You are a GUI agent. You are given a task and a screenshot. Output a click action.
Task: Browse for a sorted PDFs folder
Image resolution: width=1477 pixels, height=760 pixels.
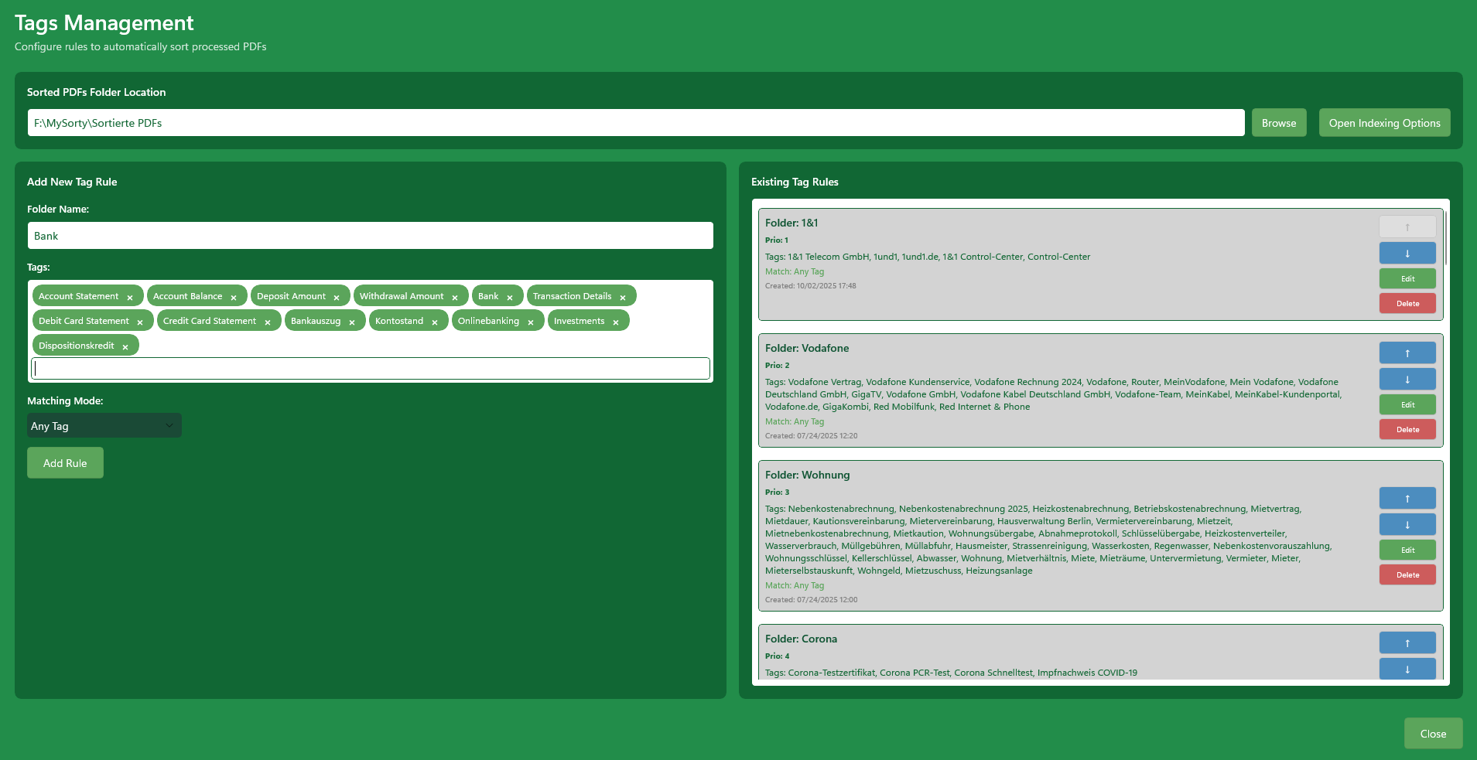pyautogui.click(x=1278, y=122)
